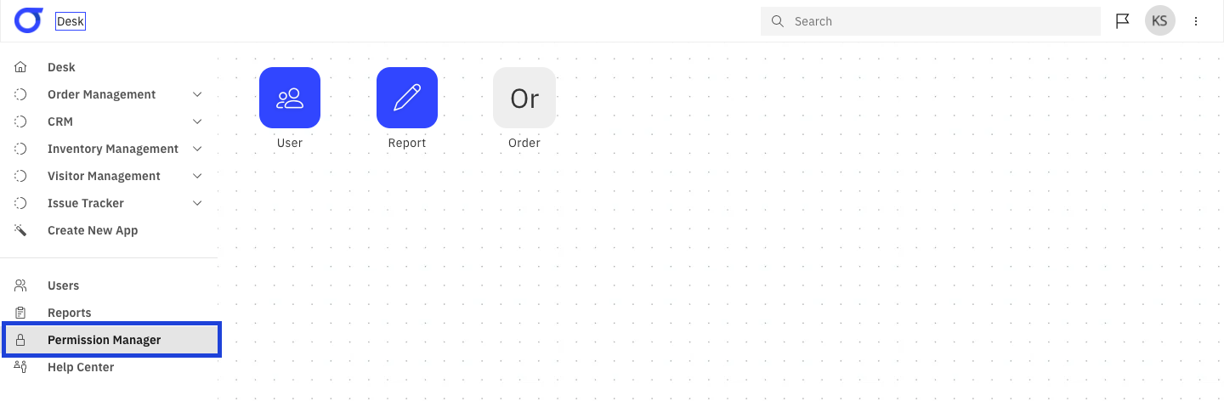The width and height of the screenshot is (1224, 401).
Task: Click the Create New App wand icon
Action: [x=21, y=230]
